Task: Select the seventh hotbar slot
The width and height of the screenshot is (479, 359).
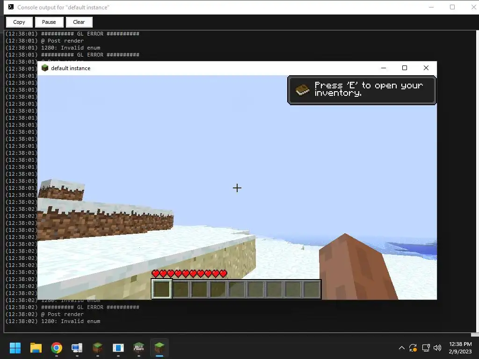Action: point(274,289)
